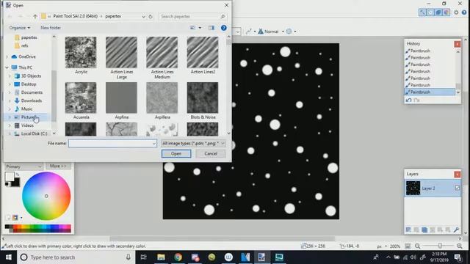Open layer properties with the wrench icon
This screenshot has height=264, width=470.
click(x=456, y=230)
